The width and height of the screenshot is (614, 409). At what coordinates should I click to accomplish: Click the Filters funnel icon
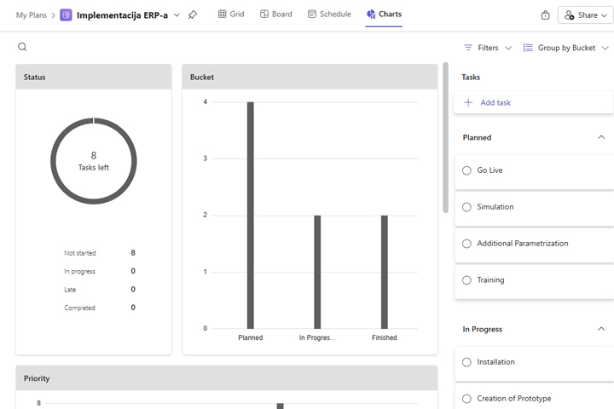point(468,48)
